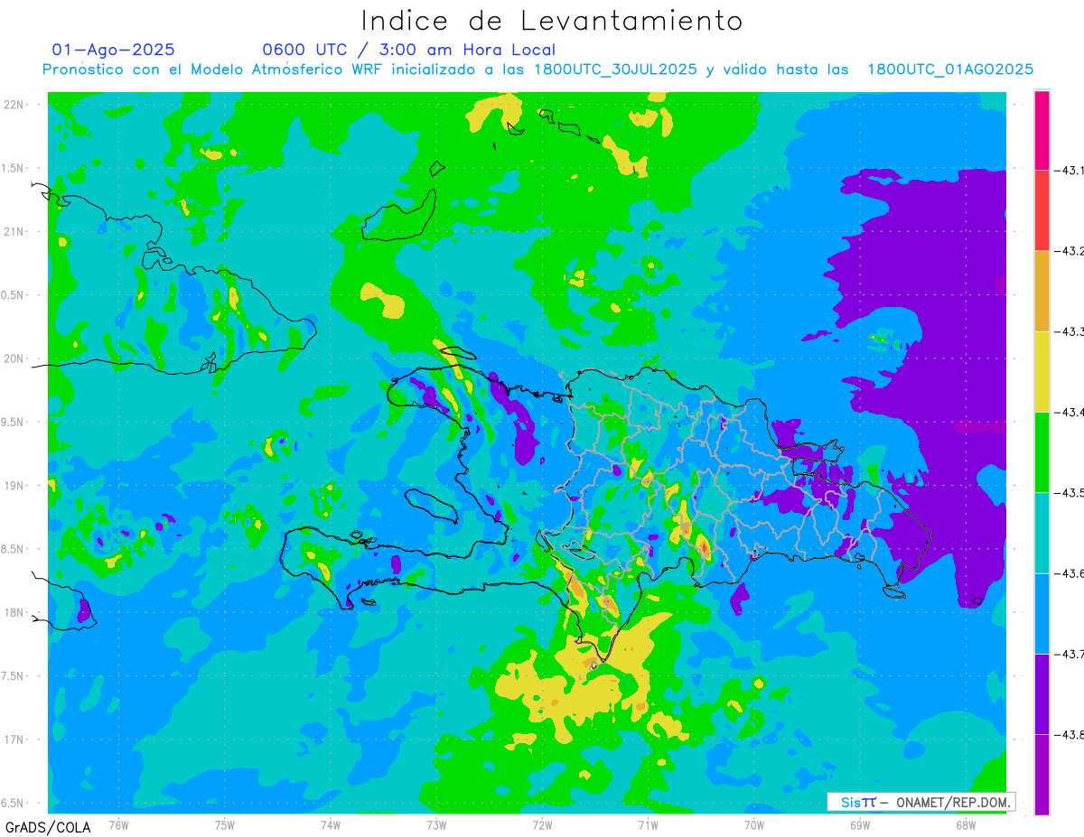This screenshot has width=1084, height=837.
Task: Click the cut-off latitude label "1.5N"
Action: pos(12,169)
